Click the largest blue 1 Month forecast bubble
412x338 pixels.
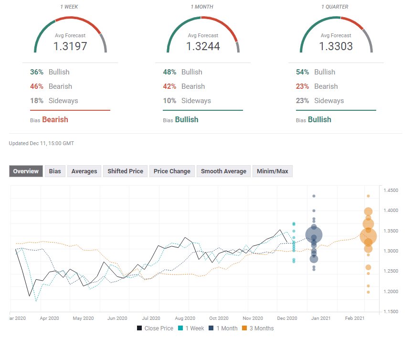[314, 235]
